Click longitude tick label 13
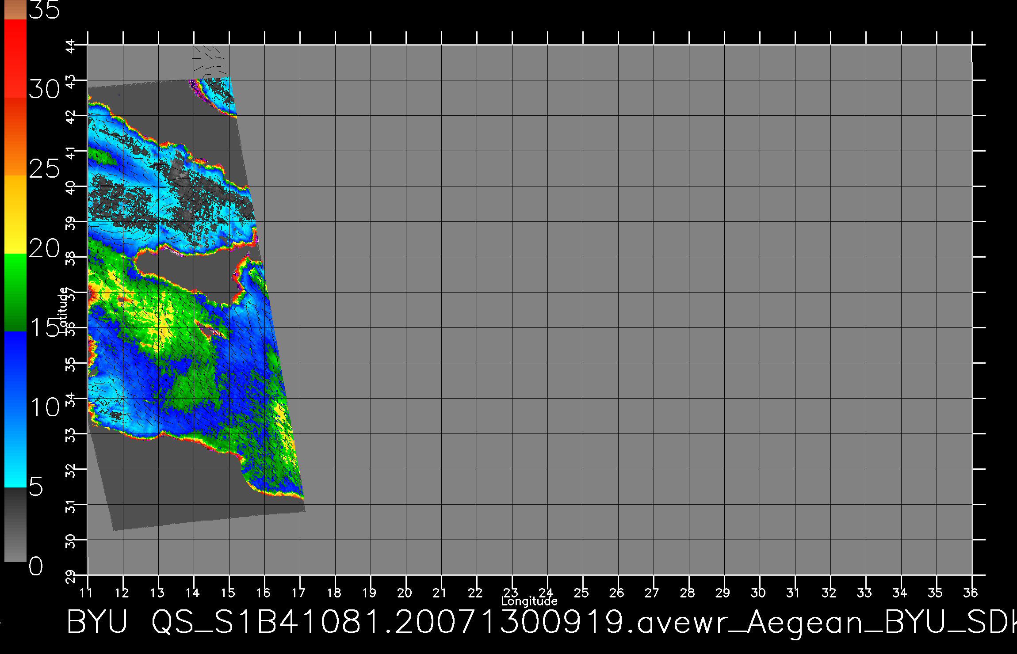The image size is (1017, 654). tap(157, 593)
